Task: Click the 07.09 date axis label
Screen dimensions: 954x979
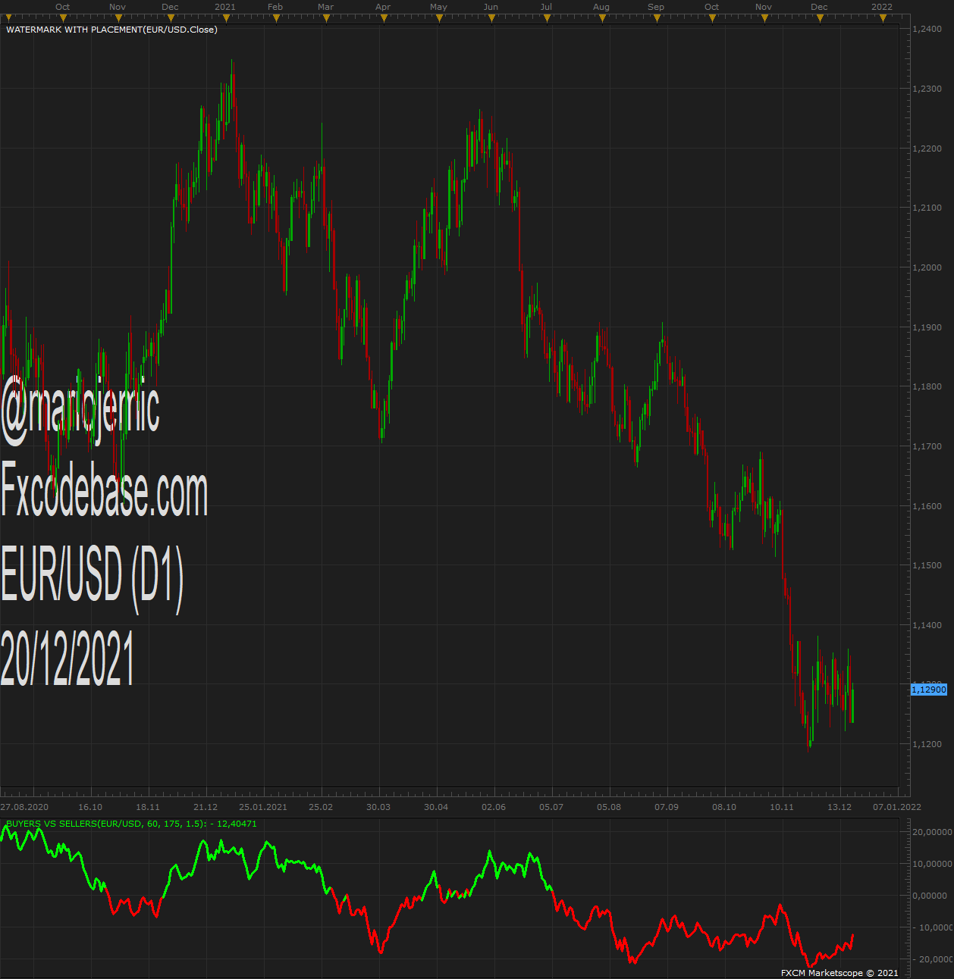Action: [667, 807]
